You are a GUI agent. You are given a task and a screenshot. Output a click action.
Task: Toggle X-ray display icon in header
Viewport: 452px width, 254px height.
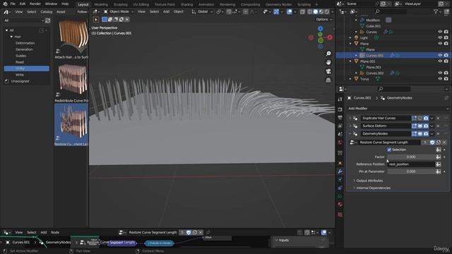[x=302, y=12]
